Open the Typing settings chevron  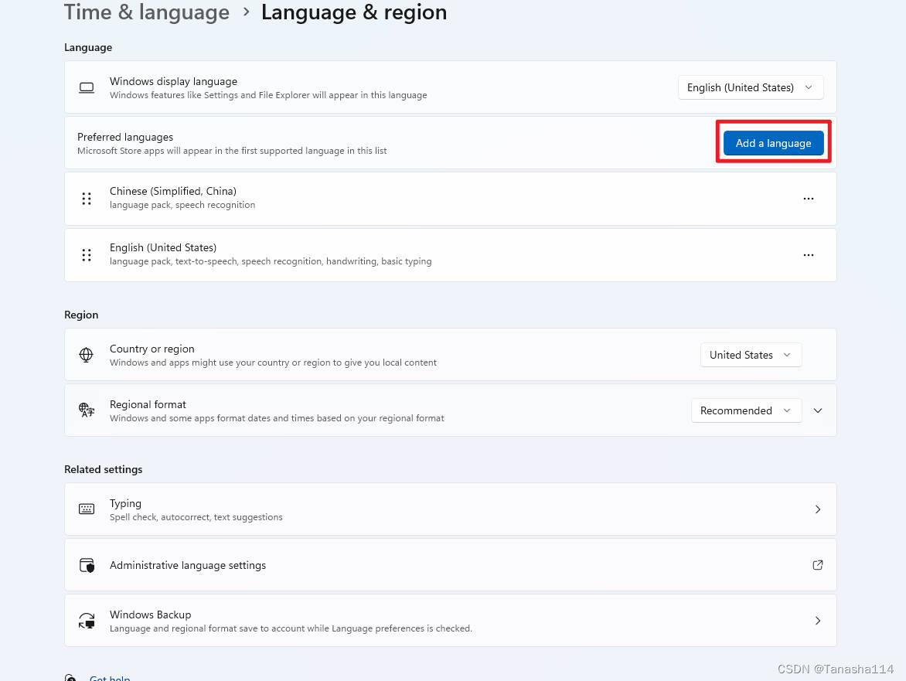818,509
